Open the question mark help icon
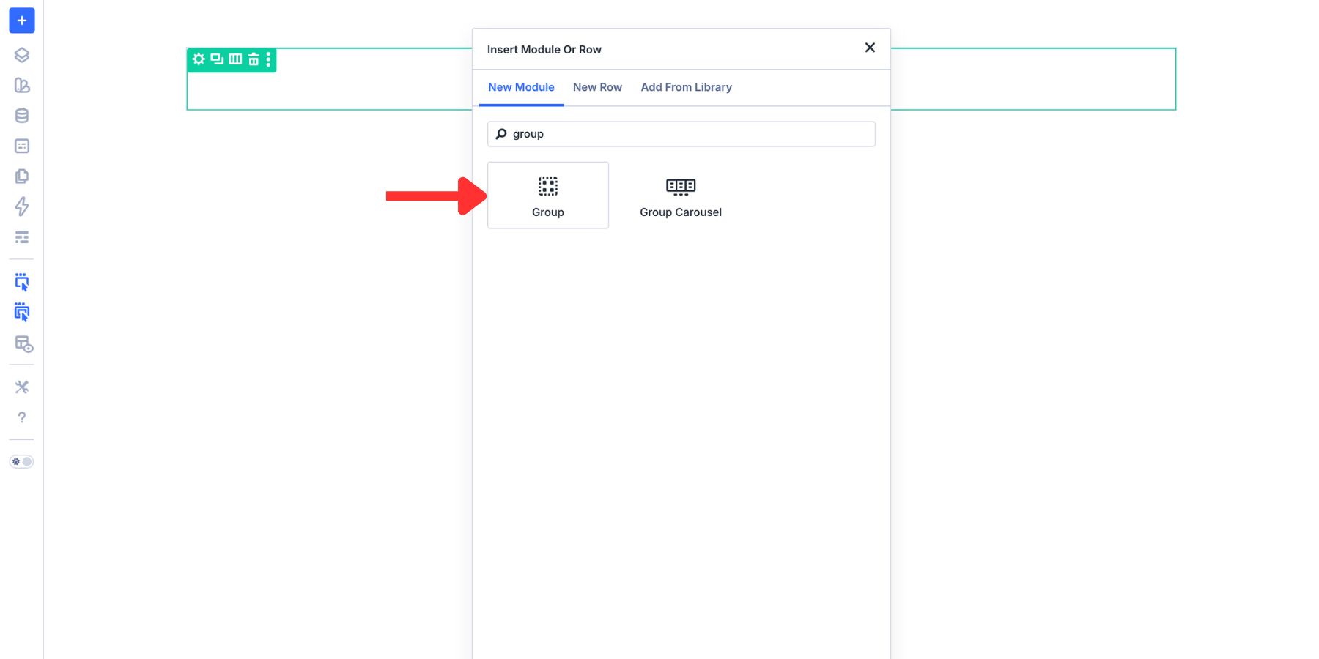 (x=22, y=417)
